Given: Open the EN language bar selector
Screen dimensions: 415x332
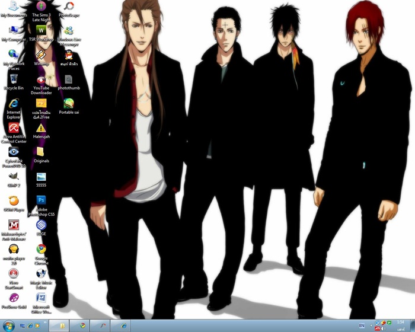Looking at the screenshot, I should tap(362, 325).
